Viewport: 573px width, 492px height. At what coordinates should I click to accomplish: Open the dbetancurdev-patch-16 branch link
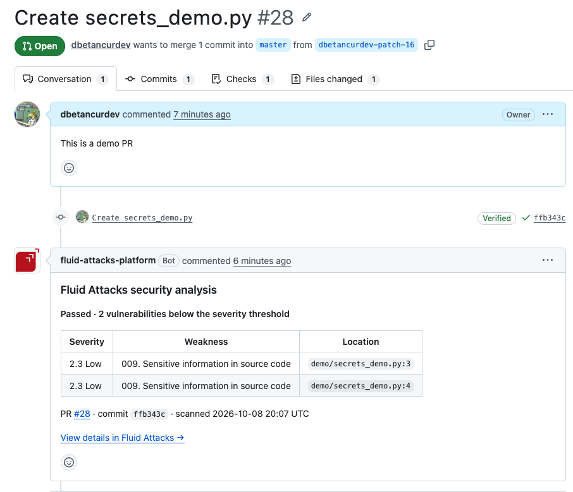point(366,45)
